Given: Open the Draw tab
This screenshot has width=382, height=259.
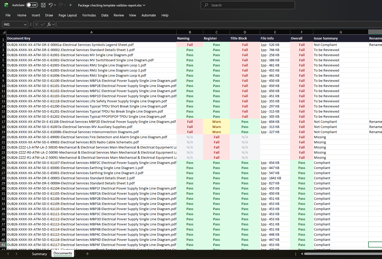Looking at the screenshot, I should 49,15.
